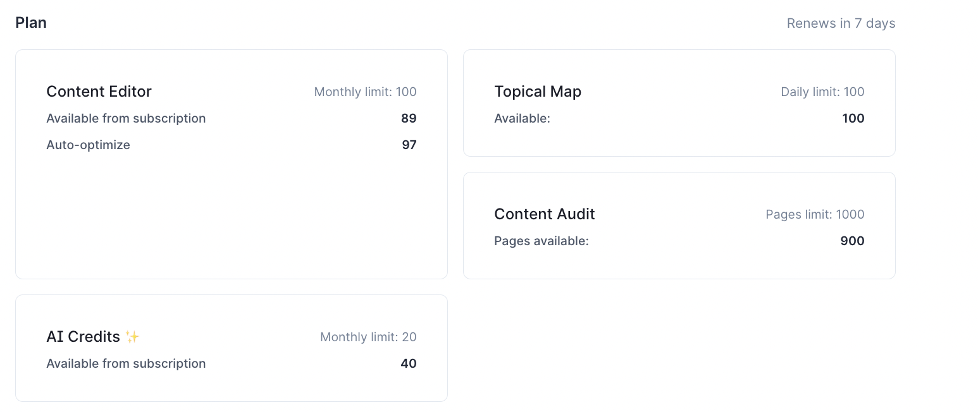Click Content Editor's "Monthly limit: 100" label
The image size is (978, 412).
click(x=365, y=92)
